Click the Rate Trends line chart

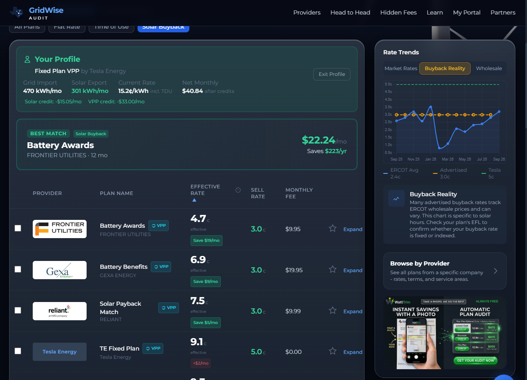pos(444,122)
